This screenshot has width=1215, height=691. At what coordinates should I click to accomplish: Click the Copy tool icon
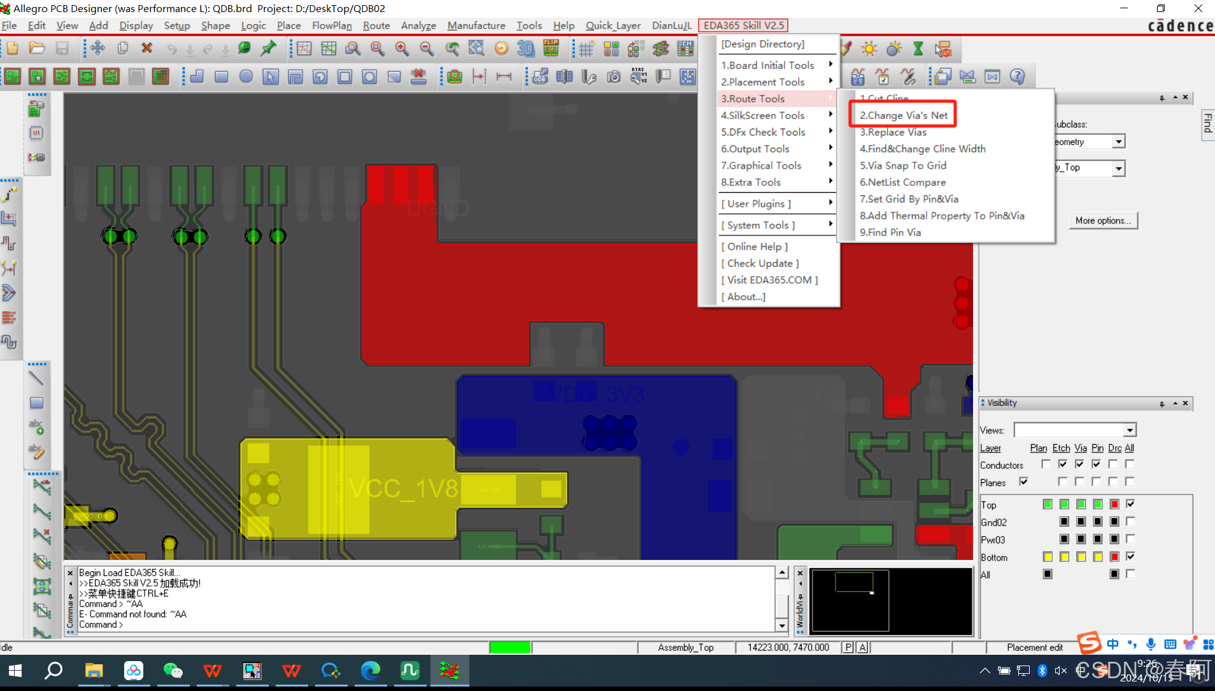click(x=122, y=48)
